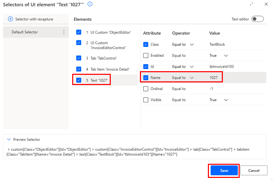This screenshot has height=180, width=273.
Task: Enable the Enabled attribute checkbox
Action: click(146, 55)
